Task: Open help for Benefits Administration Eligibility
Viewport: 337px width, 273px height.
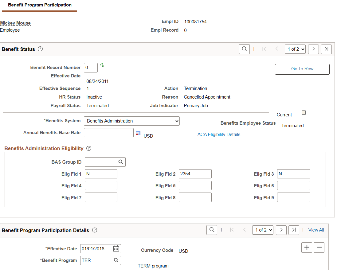Action: point(89,148)
